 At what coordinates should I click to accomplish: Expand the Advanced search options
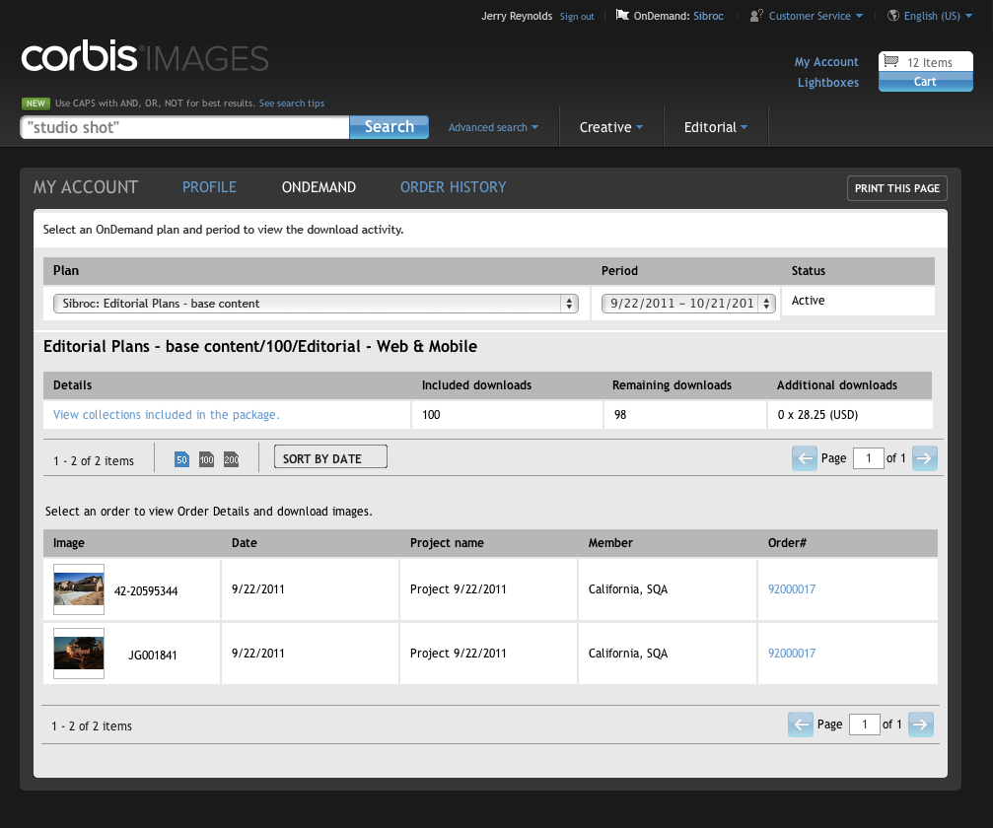[x=493, y=127]
